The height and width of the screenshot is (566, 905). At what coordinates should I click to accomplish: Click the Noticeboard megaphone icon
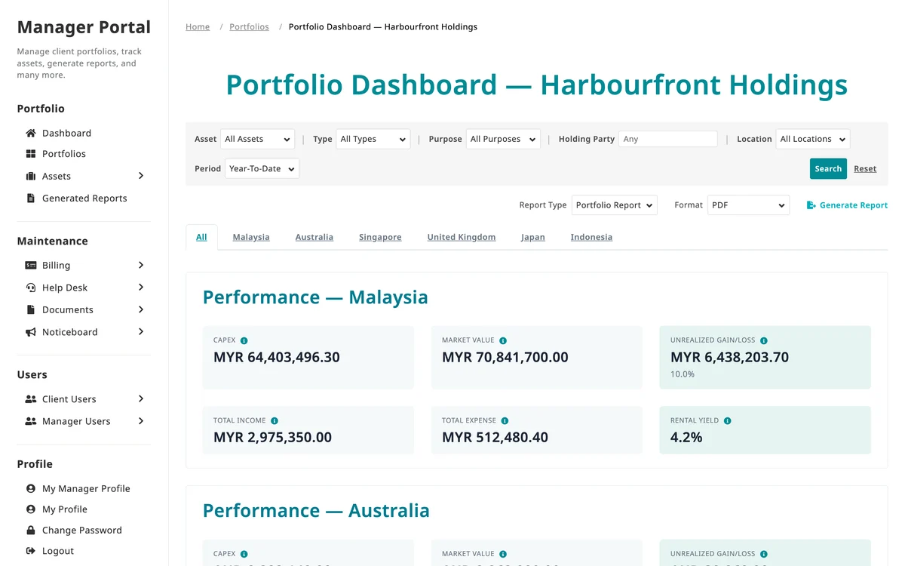pos(31,332)
